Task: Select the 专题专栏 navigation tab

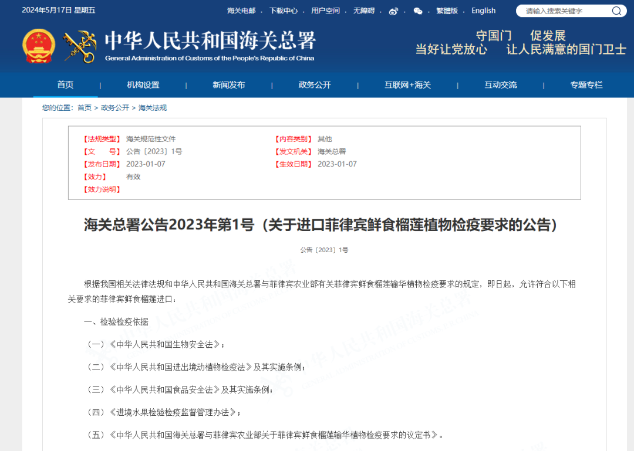Action: (x=586, y=85)
